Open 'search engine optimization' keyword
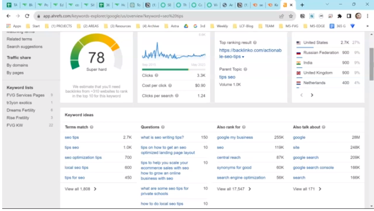The height and width of the screenshot is (211, 374). [x=241, y=177]
